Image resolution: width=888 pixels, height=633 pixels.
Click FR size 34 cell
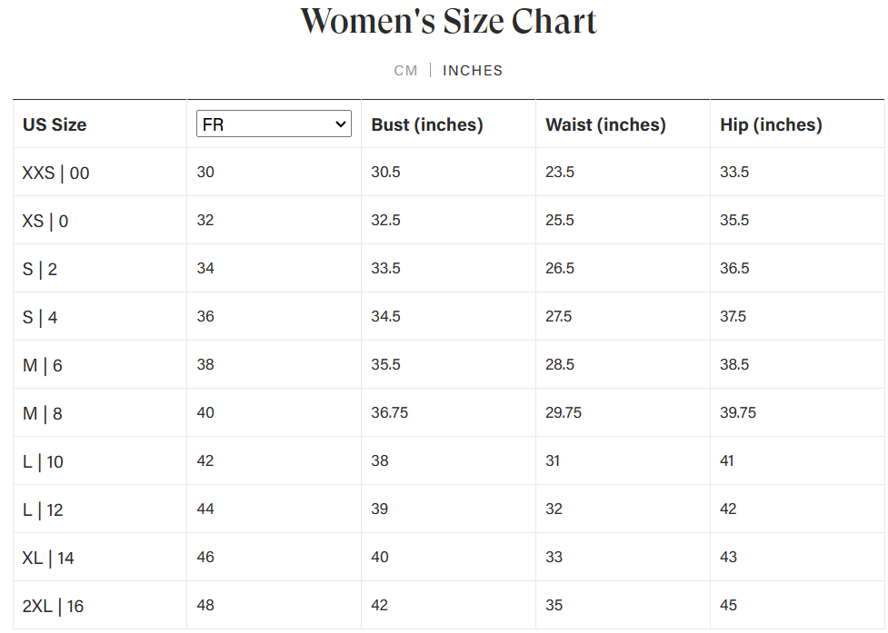(x=205, y=268)
